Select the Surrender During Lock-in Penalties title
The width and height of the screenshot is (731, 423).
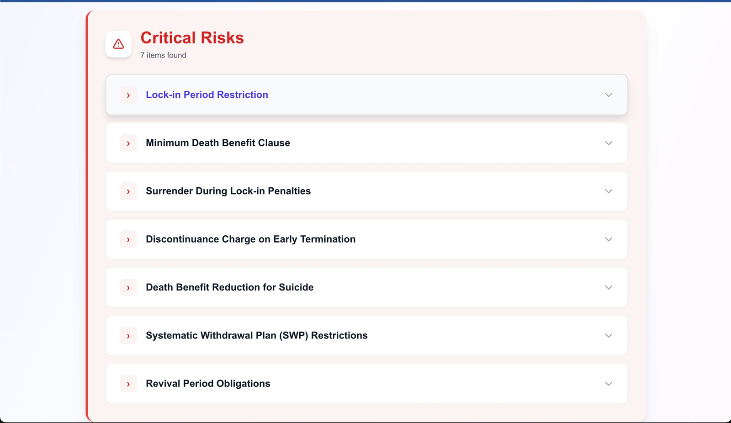tap(228, 191)
